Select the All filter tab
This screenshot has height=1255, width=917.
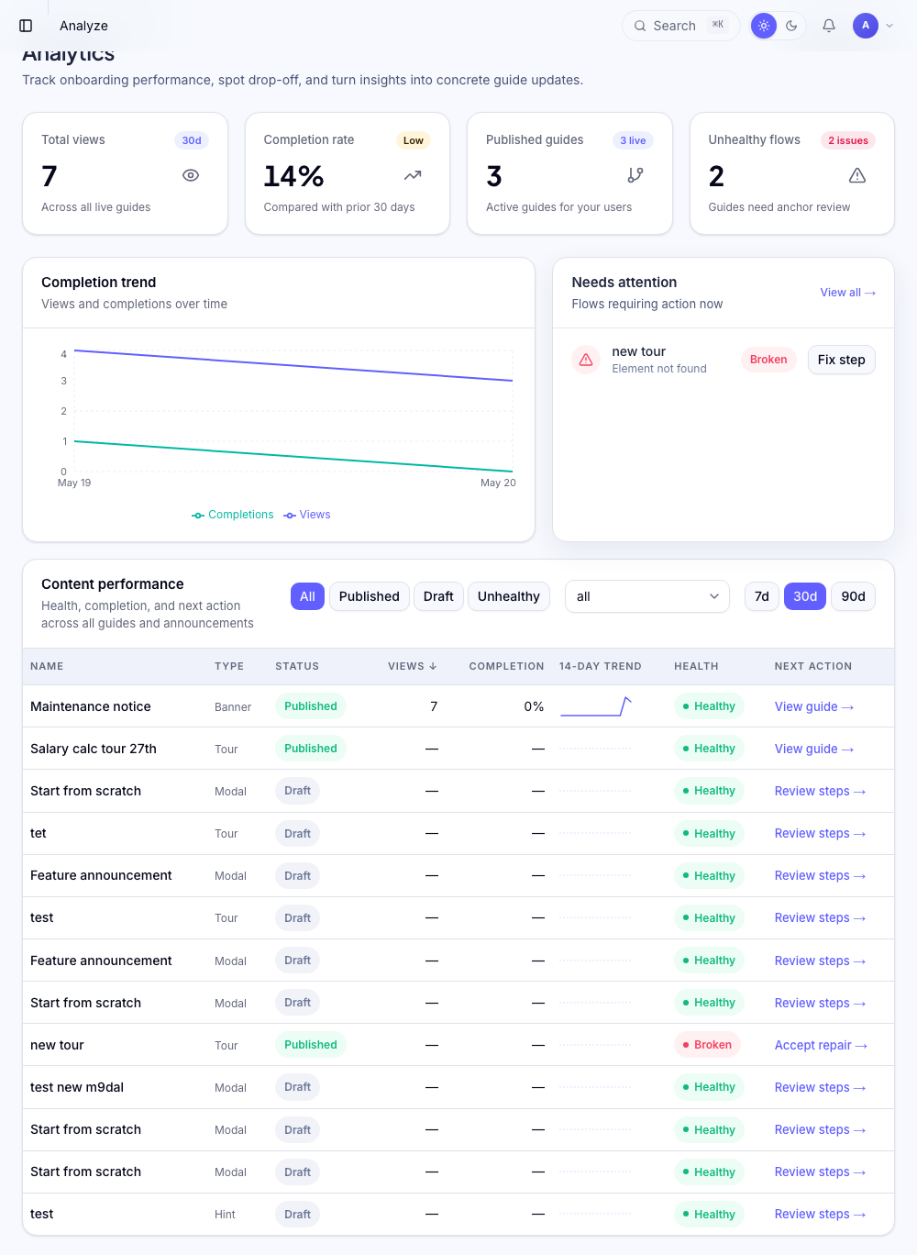click(307, 596)
